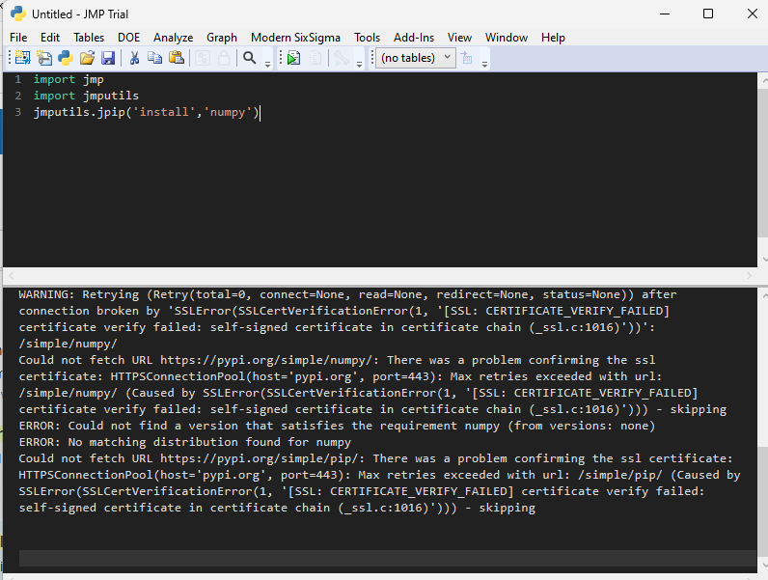
Task: Click the log input bar at bottom
Action: coord(388,558)
